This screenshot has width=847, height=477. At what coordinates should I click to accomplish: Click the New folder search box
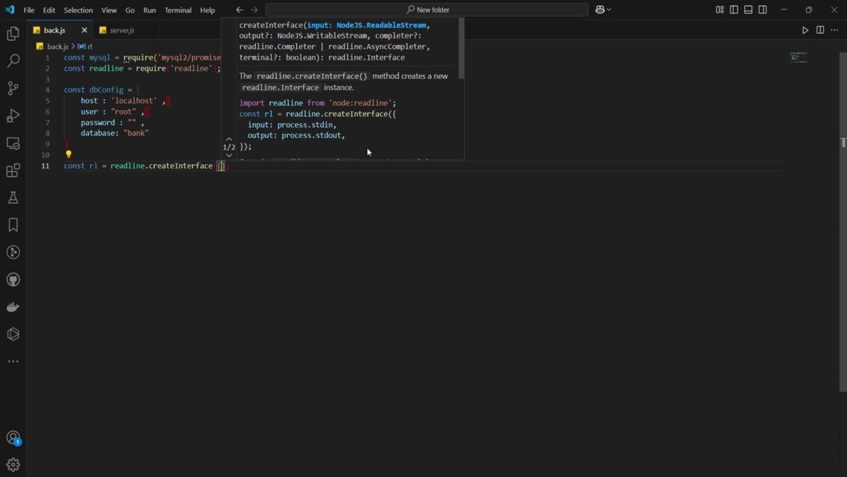427,10
